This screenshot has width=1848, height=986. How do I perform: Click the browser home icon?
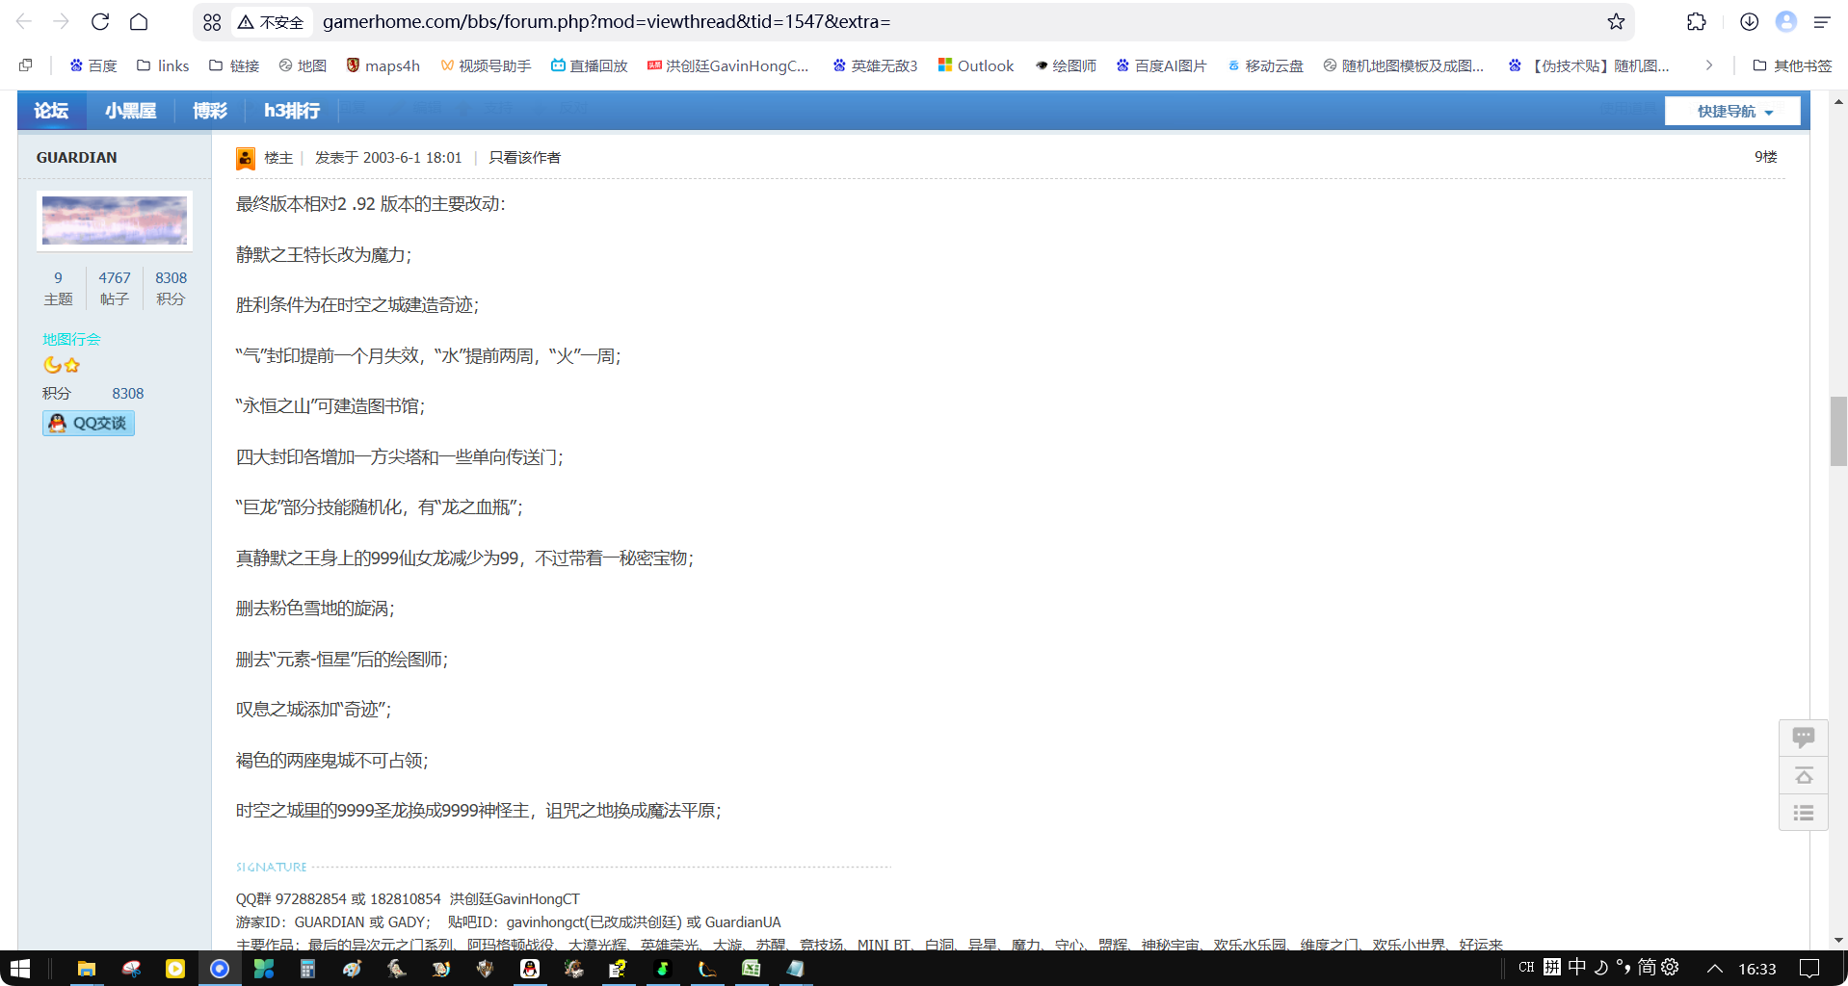click(x=138, y=21)
